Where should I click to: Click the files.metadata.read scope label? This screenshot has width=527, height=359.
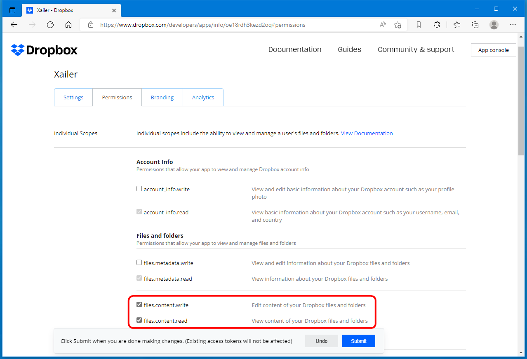pos(168,279)
